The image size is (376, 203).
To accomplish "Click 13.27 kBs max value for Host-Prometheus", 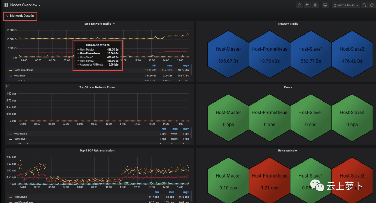I will [x=167, y=70].
